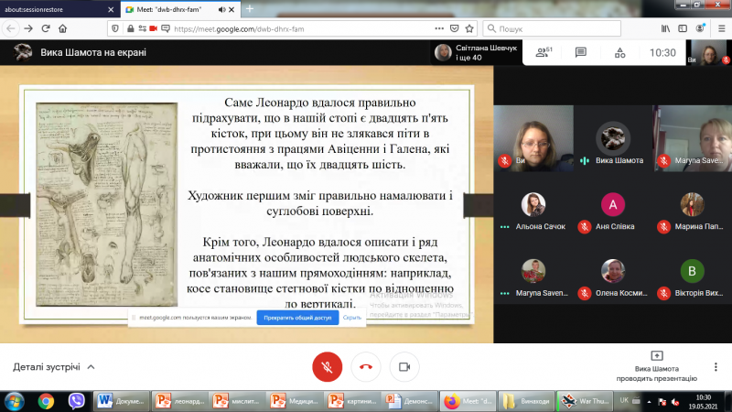Image resolution: width=732 pixels, height=412 pixels.
Task: Close the Meet browser tab
Action: (x=231, y=9)
